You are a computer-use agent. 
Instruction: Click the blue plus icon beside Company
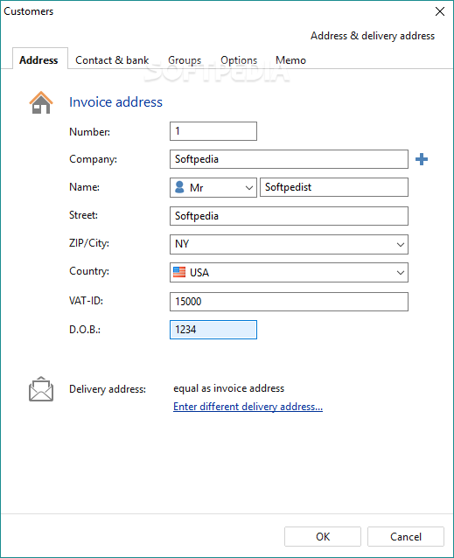422,159
